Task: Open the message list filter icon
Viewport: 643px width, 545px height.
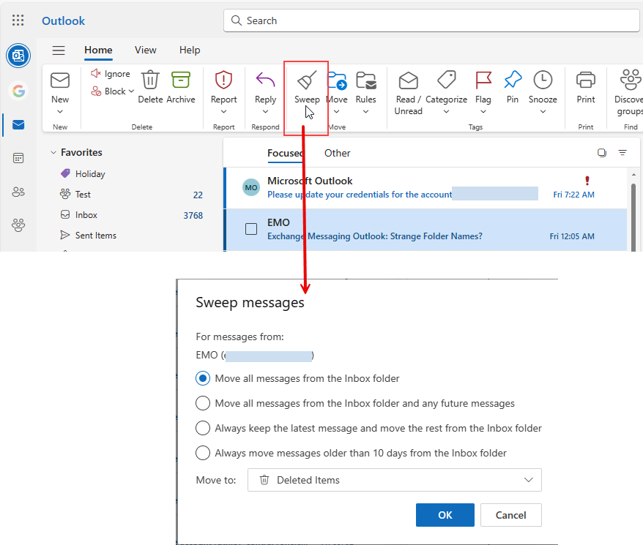Action: pos(622,153)
